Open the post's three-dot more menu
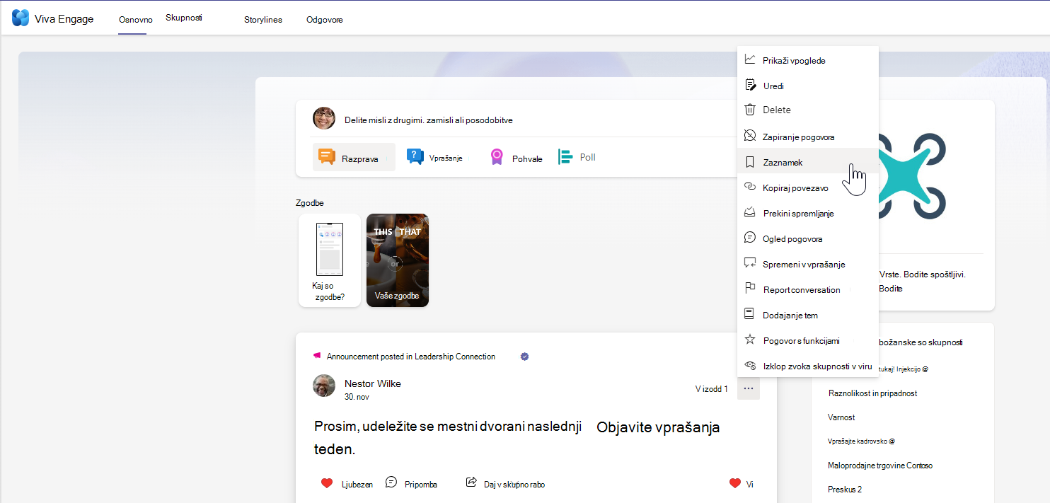Viewport: 1050px width, 503px height. 749,388
